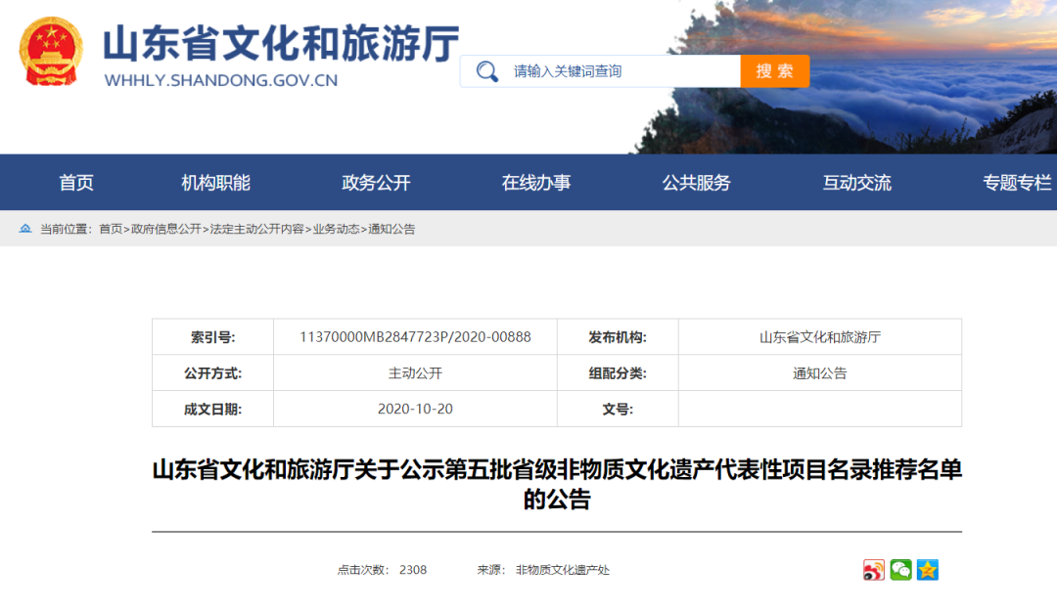1057x610 pixels.
Task: Open 政府信息公开 breadcrumb link
Action: coord(165,229)
